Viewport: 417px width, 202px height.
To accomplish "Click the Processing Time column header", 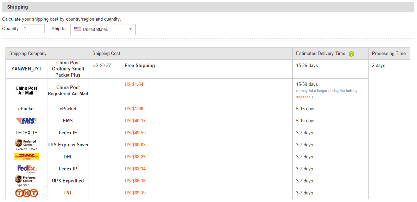I will pyautogui.click(x=388, y=54).
